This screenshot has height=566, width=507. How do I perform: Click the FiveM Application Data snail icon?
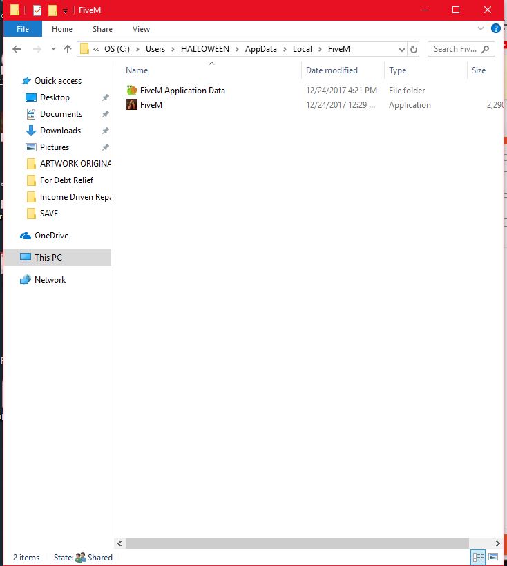coord(132,90)
